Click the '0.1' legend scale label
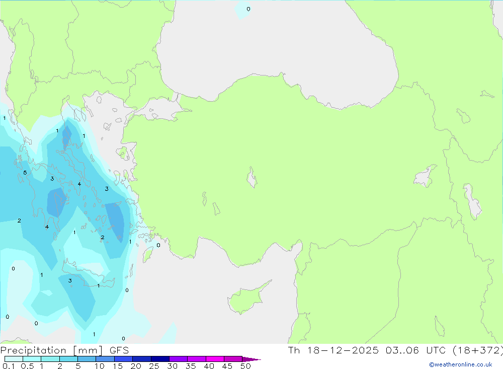Viewport: 503px width, 369px height. coord(9,366)
